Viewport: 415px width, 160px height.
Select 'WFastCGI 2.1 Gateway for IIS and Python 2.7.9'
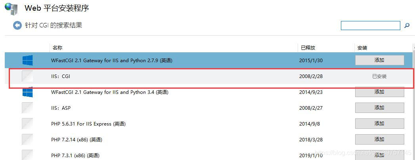click(x=111, y=61)
